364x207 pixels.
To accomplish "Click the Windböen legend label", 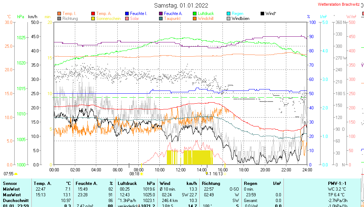I will 240,19.
